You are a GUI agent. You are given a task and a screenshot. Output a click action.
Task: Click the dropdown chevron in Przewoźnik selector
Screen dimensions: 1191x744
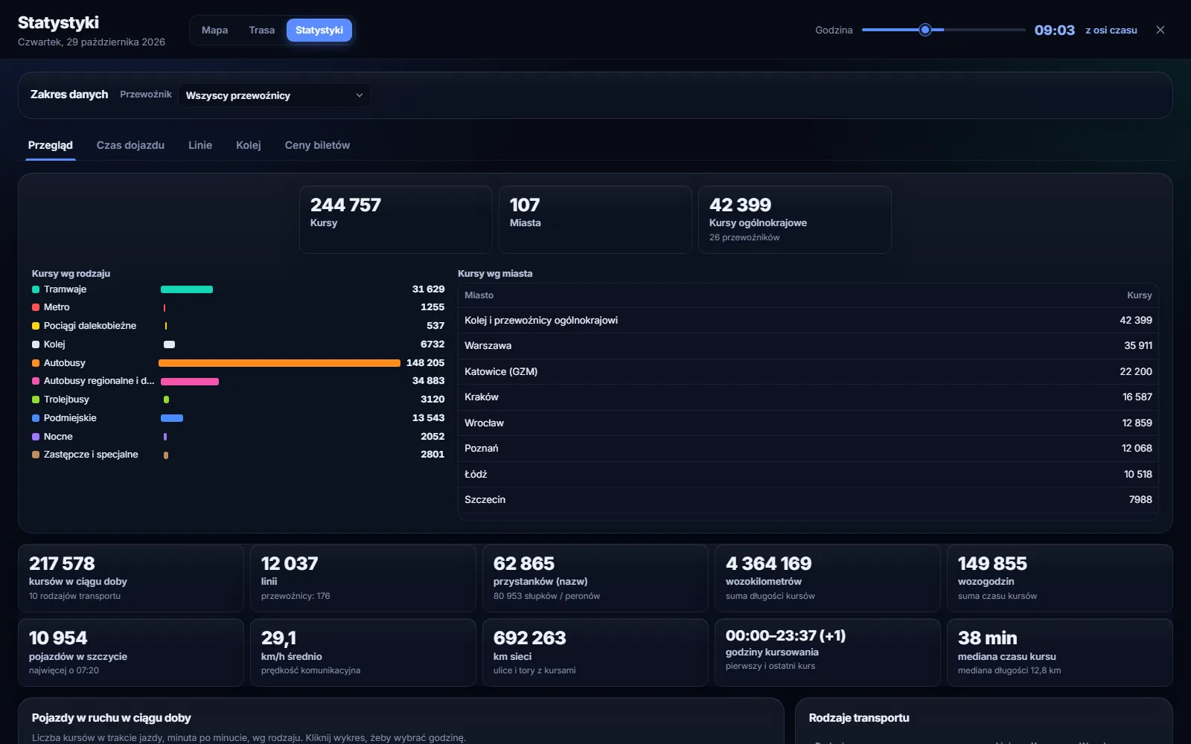coord(360,95)
